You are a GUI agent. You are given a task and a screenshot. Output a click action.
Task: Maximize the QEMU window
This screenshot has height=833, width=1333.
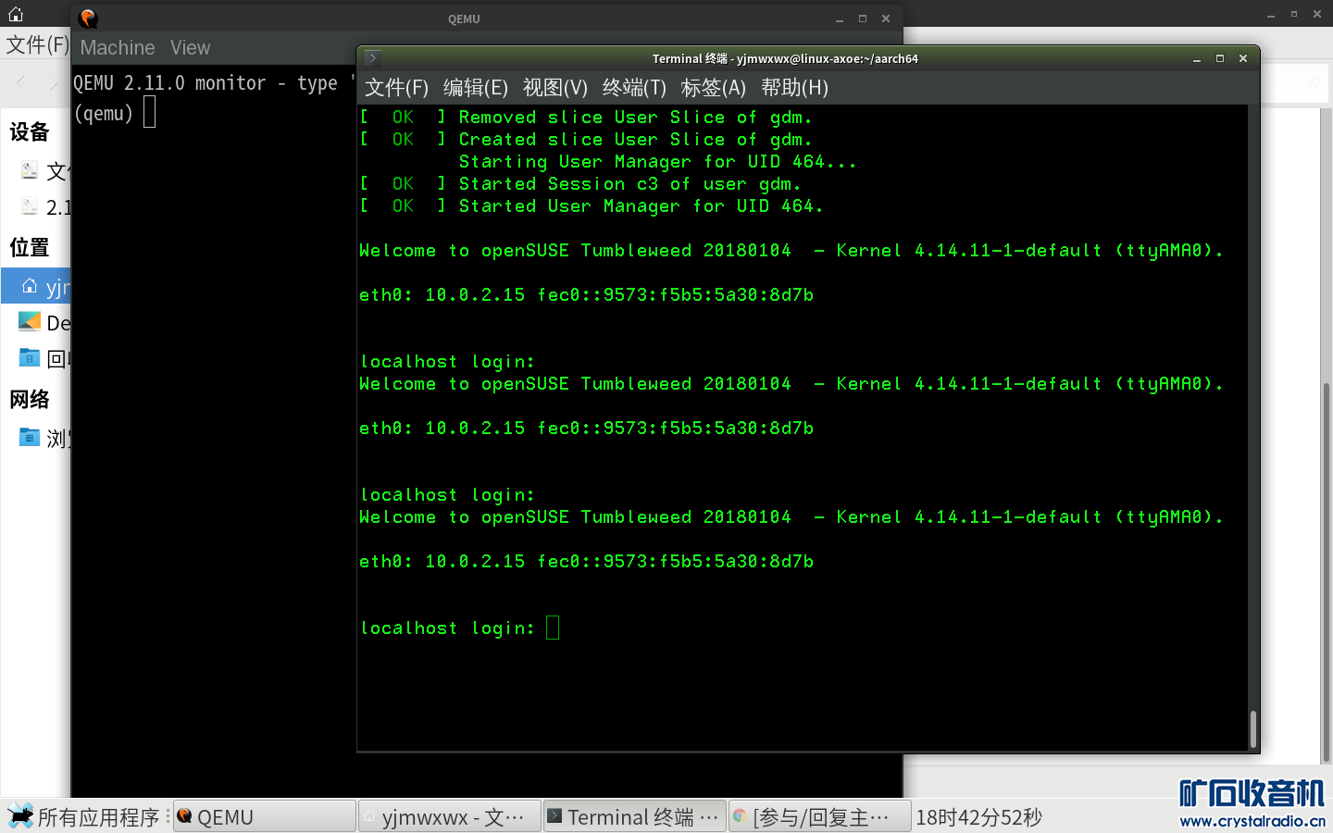point(863,19)
